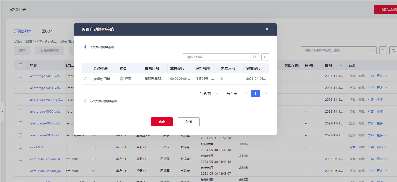Viewport: 397px width, 182px height.
Task: Click the 取消 button
Action: click(189, 122)
